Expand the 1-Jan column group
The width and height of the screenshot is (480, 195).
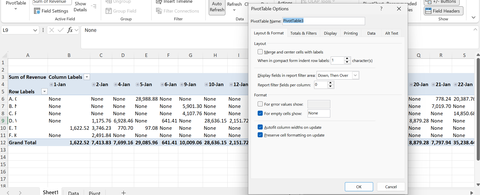51,85
